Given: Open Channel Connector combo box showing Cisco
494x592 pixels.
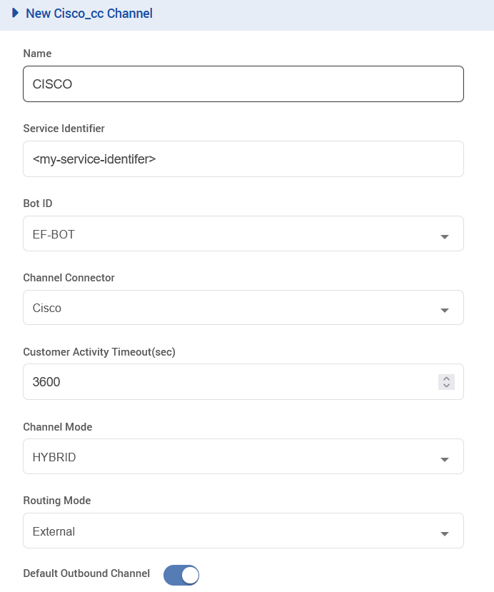Looking at the screenshot, I should click(x=228, y=308).
